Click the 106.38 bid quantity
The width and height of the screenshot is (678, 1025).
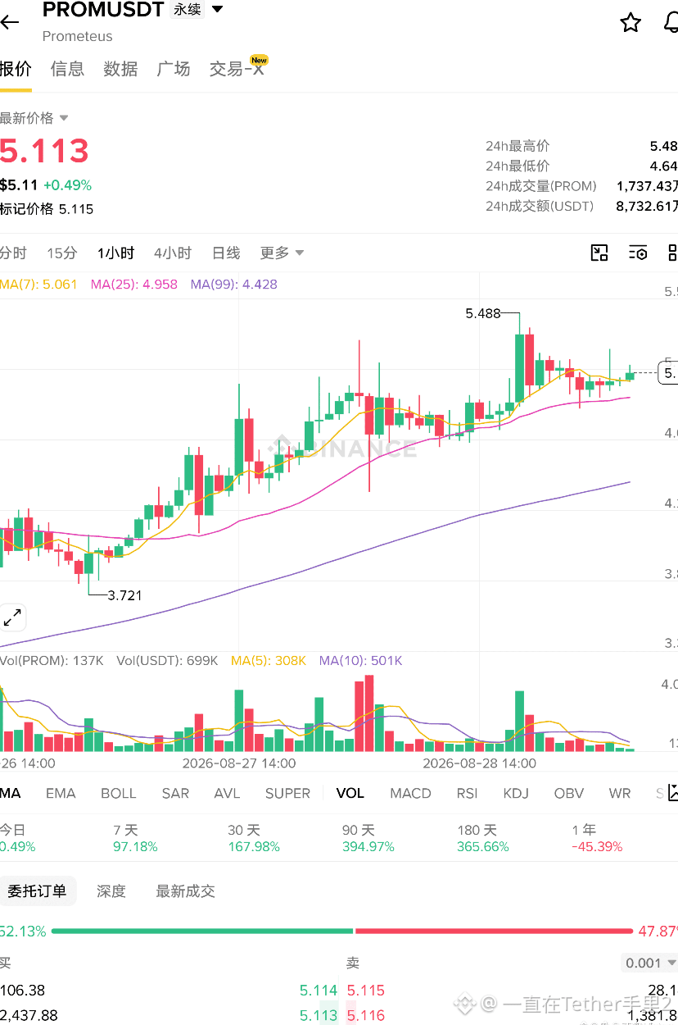(23, 991)
